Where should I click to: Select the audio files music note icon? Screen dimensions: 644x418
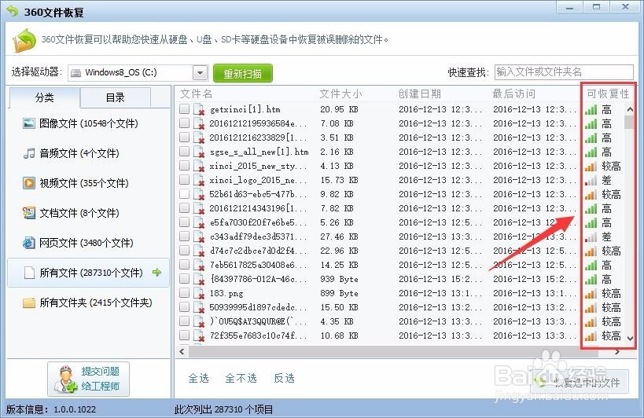(29, 153)
